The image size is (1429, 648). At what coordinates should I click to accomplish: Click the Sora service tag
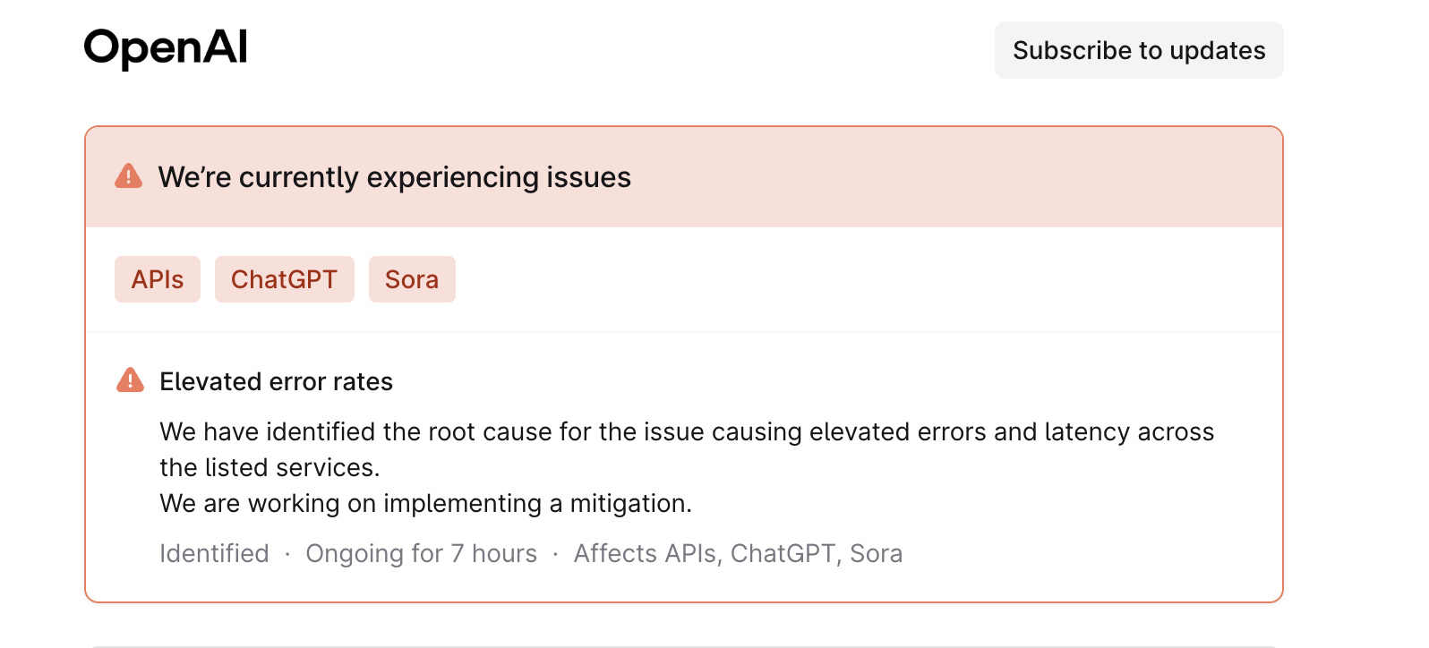pyautogui.click(x=411, y=278)
